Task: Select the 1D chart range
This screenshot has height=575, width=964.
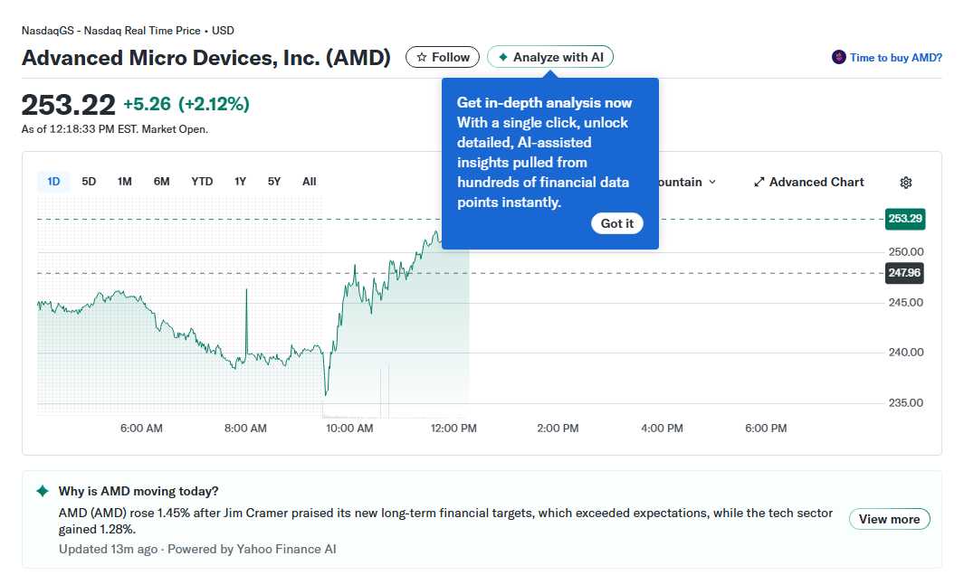Action: tap(53, 181)
